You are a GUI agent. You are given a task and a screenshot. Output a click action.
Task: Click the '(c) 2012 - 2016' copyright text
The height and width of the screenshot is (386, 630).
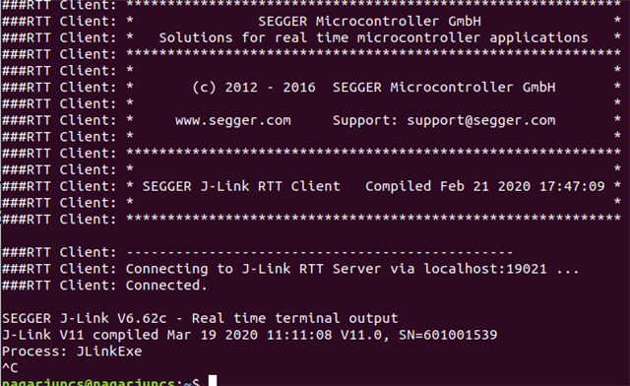pyautogui.click(x=254, y=88)
